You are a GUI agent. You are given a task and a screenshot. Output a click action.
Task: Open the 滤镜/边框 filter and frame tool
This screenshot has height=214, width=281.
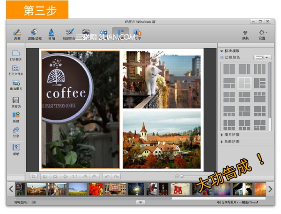pos(35,34)
